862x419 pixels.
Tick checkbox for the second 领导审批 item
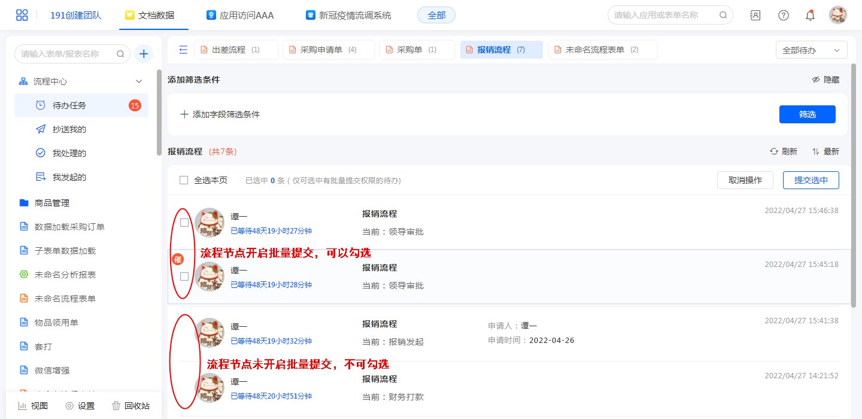point(184,277)
